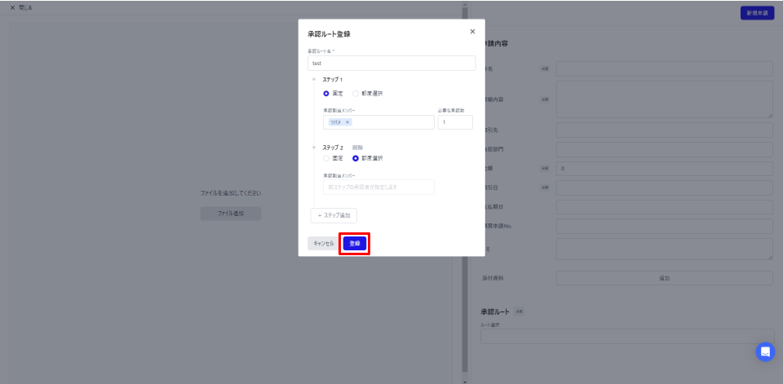Image resolution: width=783 pixels, height=384 pixels.
Task: Click the 件名 input in background form
Action: [x=664, y=69]
